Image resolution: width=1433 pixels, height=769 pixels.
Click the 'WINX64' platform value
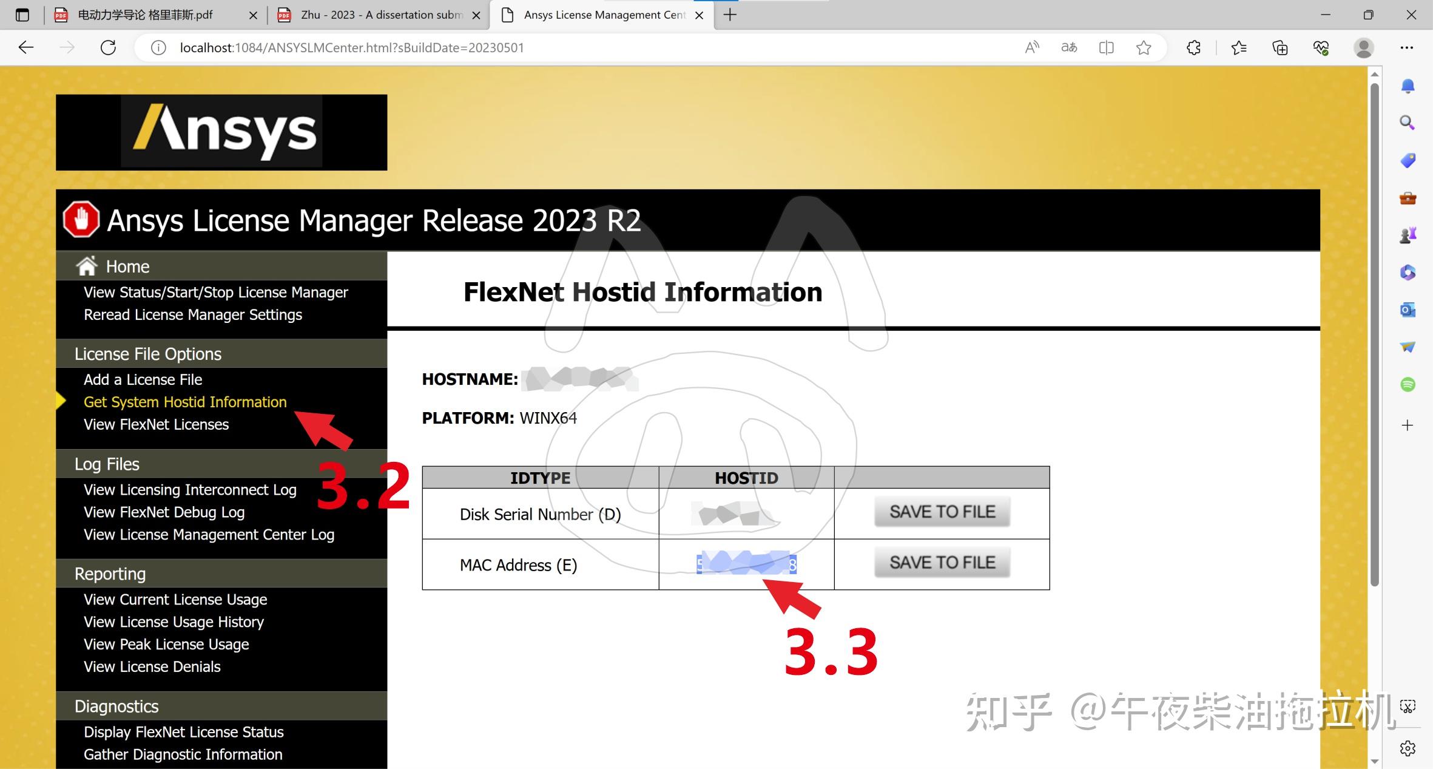tap(548, 418)
